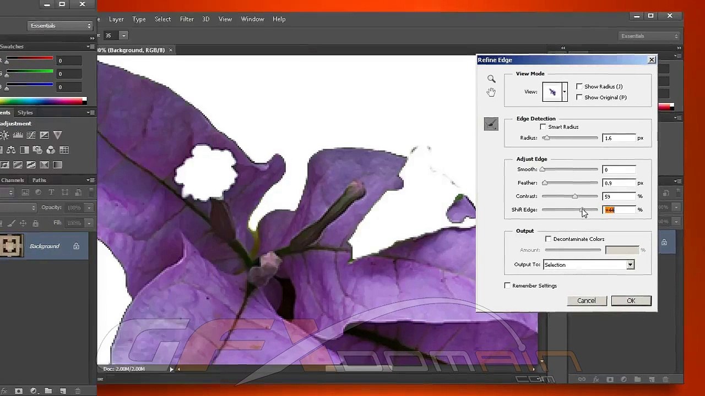This screenshot has height=396, width=705.
Task: Click new fill or adjustment layer icon
Action: pos(33,391)
